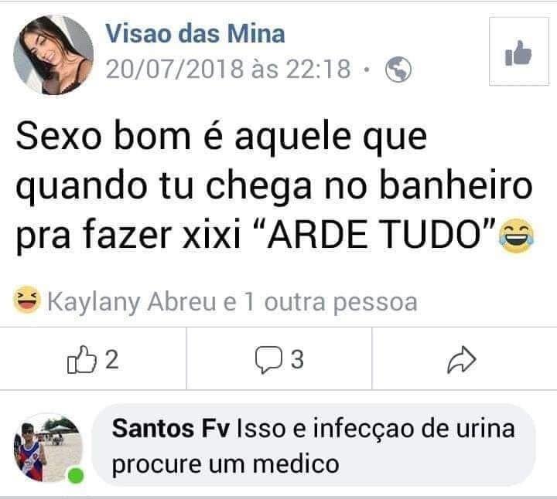Click the globe public-audience icon
557x499 pixels.
click(x=398, y=70)
